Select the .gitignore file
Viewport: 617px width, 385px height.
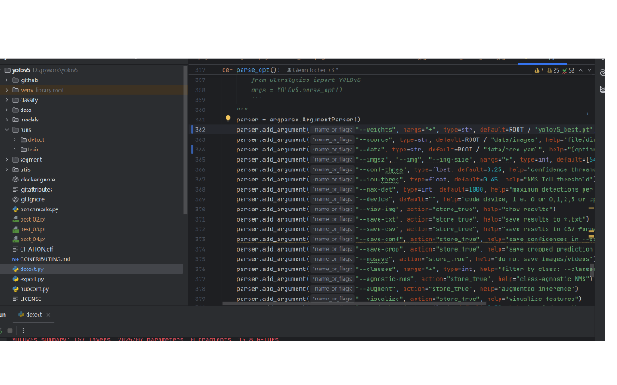(x=33, y=199)
